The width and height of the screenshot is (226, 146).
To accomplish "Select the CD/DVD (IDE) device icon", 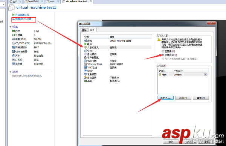I will coord(14,43).
